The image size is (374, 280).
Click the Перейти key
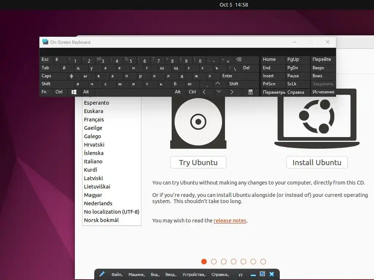323,59
